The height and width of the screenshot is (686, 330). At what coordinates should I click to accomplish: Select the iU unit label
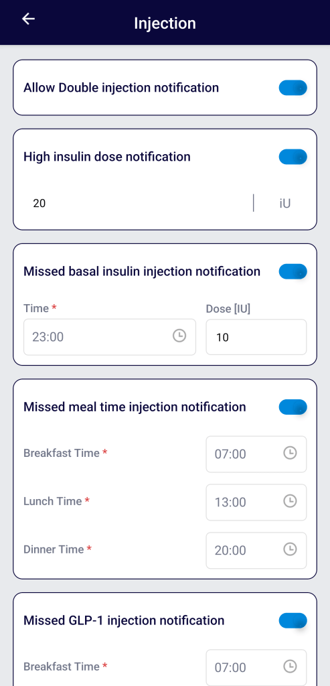click(x=285, y=204)
